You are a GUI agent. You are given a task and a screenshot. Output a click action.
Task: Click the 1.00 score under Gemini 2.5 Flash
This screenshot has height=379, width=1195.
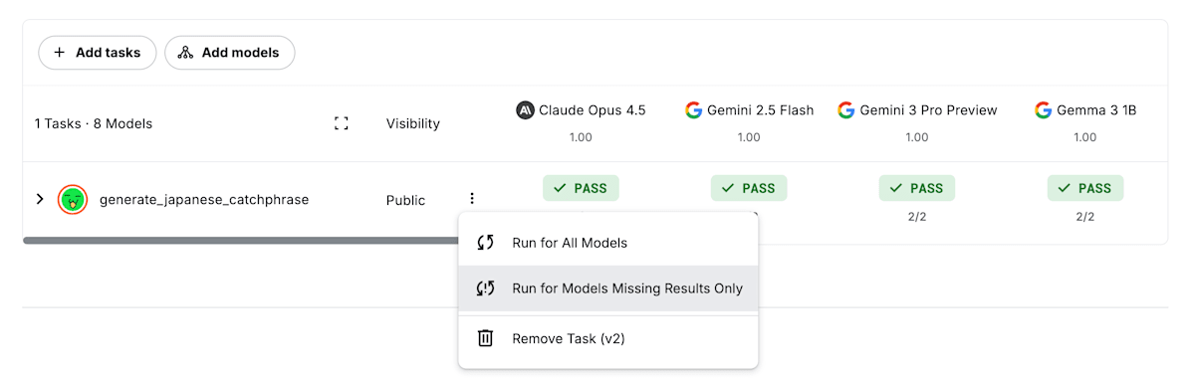tap(749, 137)
